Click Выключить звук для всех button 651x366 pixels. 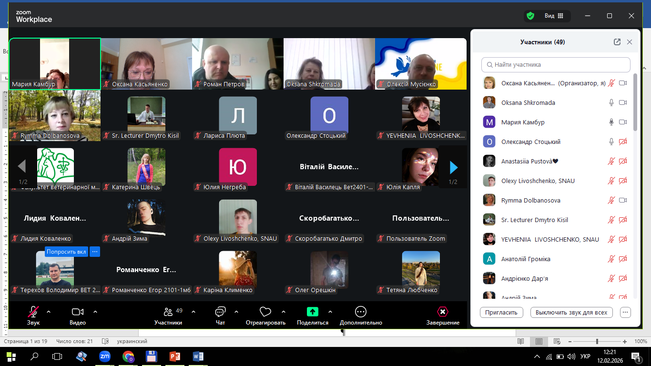[571, 313]
